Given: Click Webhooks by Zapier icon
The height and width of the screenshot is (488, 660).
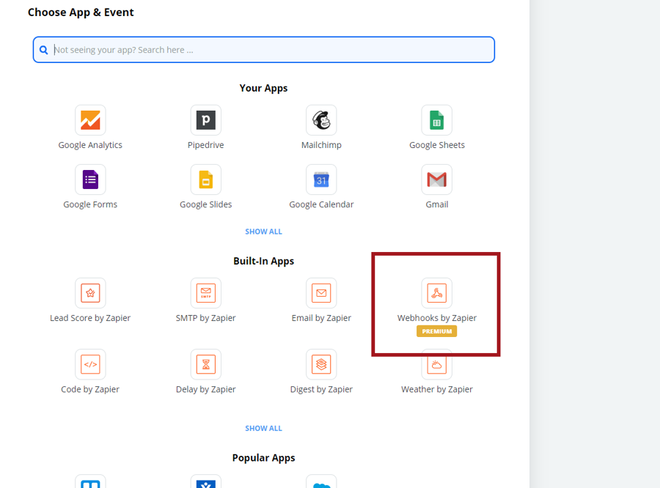Looking at the screenshot, I should 436,293.
